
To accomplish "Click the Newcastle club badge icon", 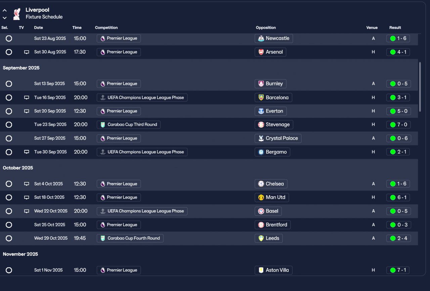I will point(261,39).
